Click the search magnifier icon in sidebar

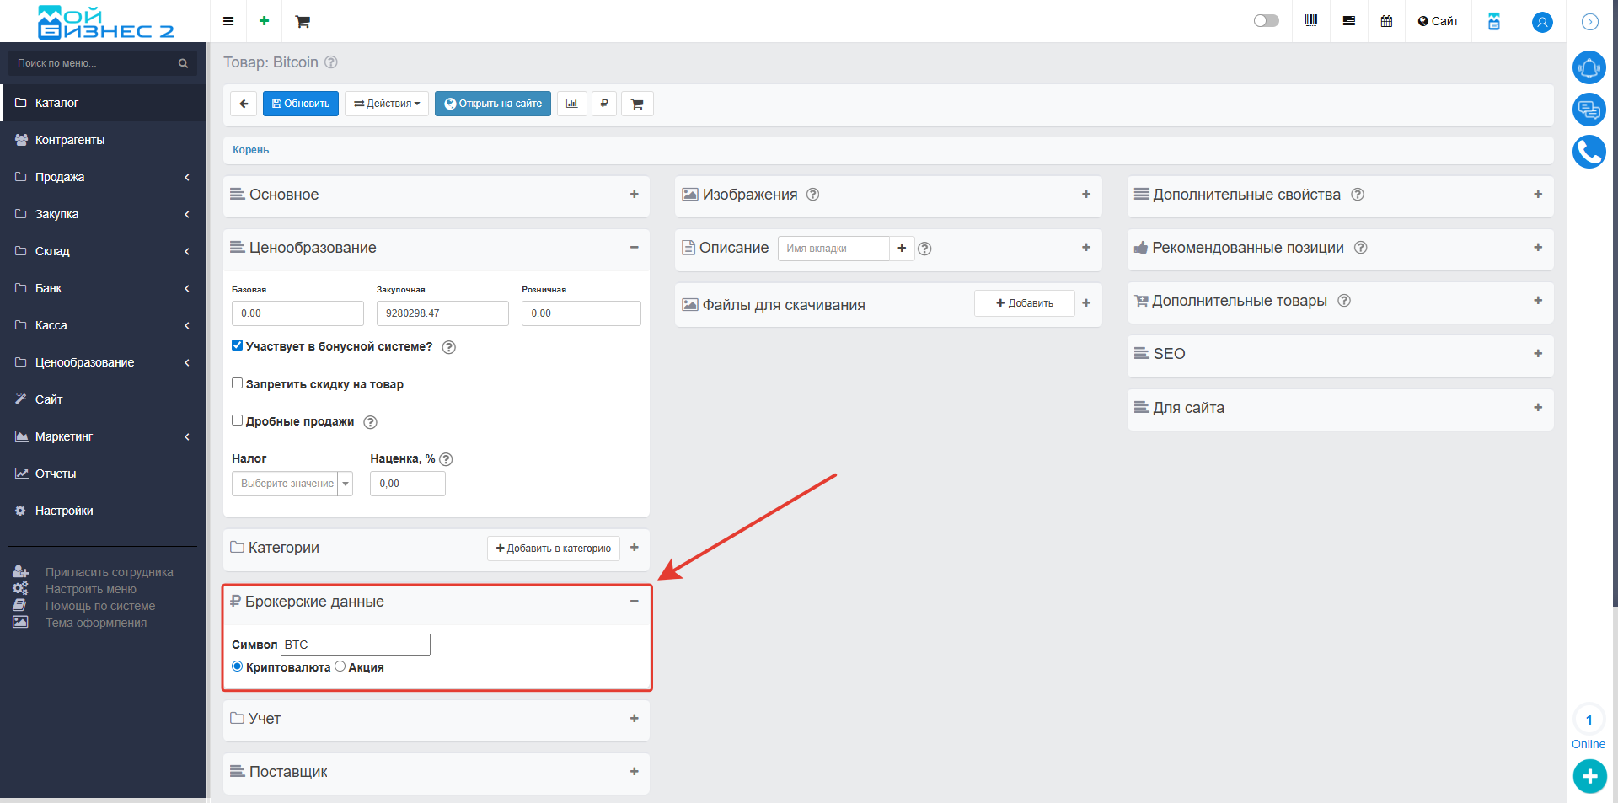183,63
